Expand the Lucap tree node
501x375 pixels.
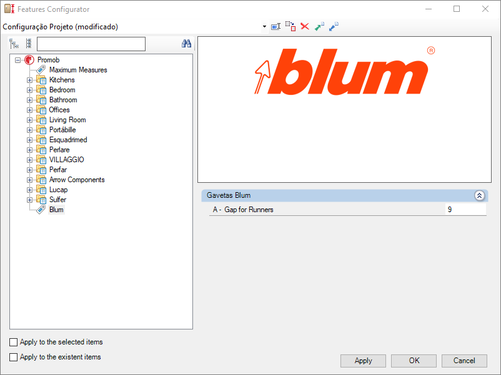[x=29, y=190]
